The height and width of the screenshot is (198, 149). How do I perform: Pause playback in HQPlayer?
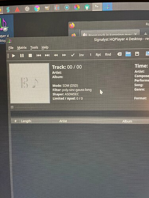pyautogui.click(x=22, y=55)
